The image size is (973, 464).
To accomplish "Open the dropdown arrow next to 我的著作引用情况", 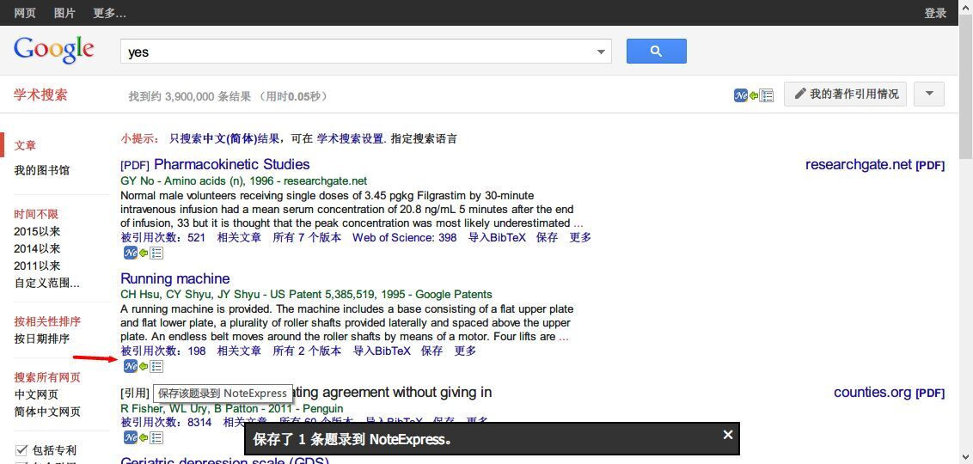I will [929, 95].
